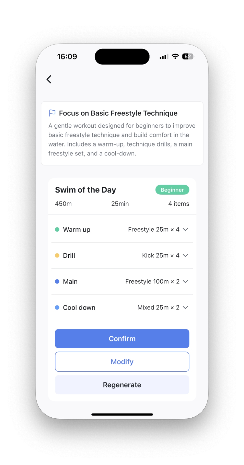
Task: Tap the Kick 25m × 4 label
Action: pyautogui.click(x=161, y=255)
